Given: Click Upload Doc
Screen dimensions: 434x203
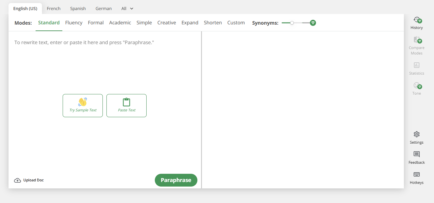Looking at the screenshot, I should (29, 180).
